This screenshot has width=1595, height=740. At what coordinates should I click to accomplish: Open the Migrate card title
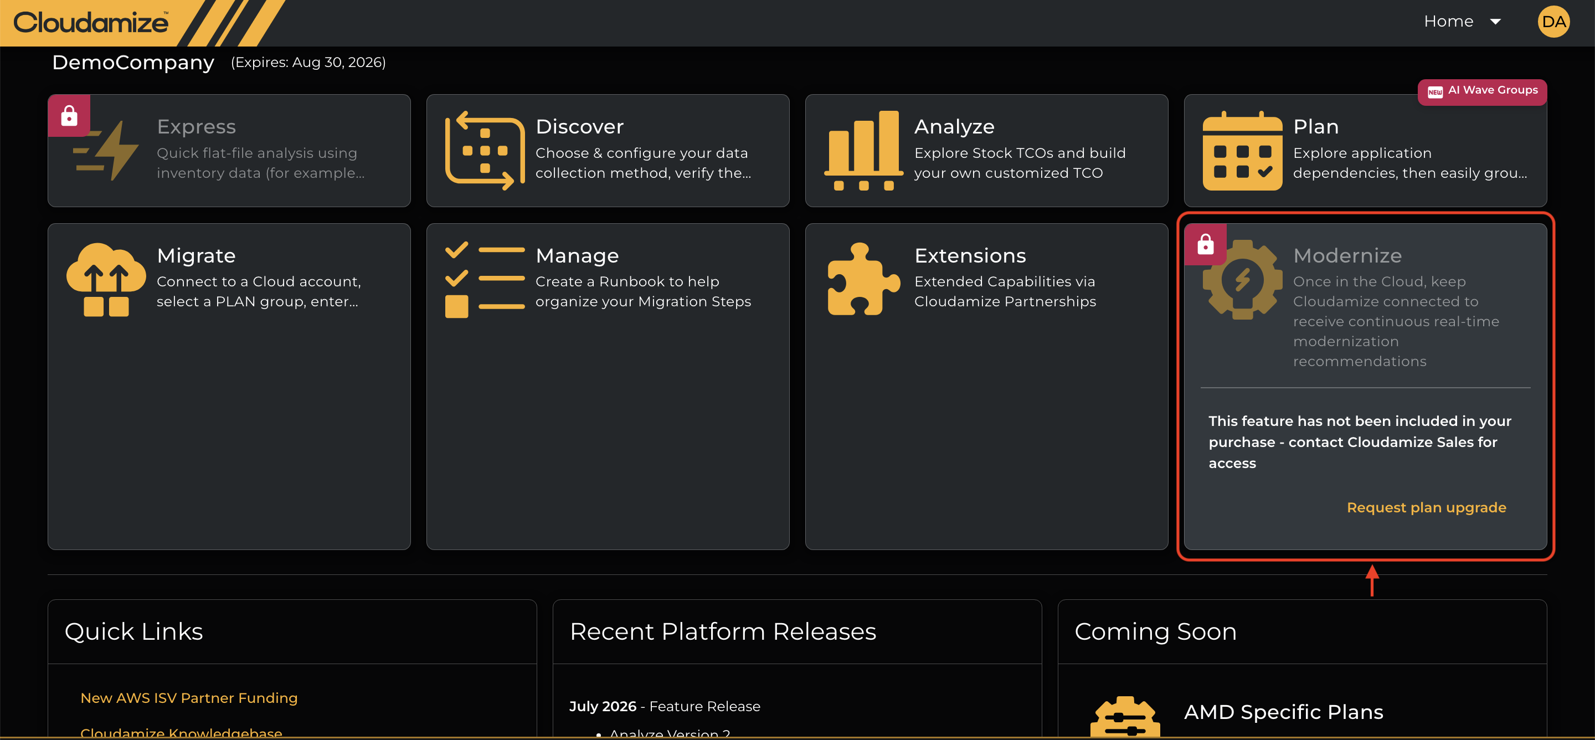pos(196,255)
